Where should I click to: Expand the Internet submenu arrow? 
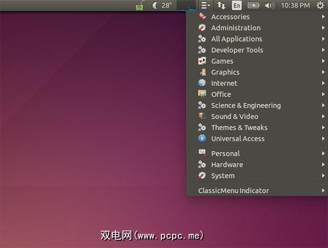[x=323, y=83]
